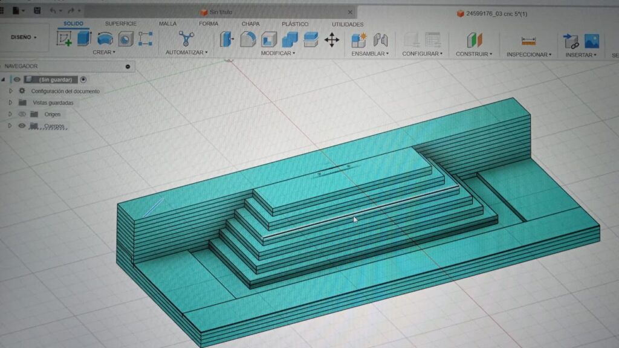Open the Measure tool under Inspeccionar

[x=529, y=41]
